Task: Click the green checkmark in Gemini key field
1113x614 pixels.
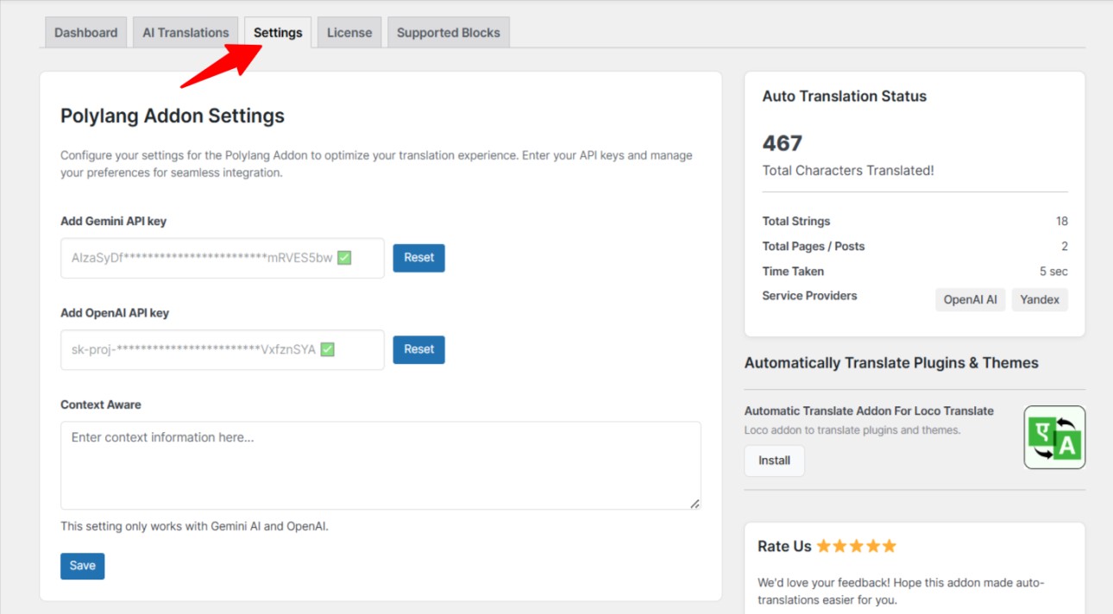Action: tap(344, 258)
